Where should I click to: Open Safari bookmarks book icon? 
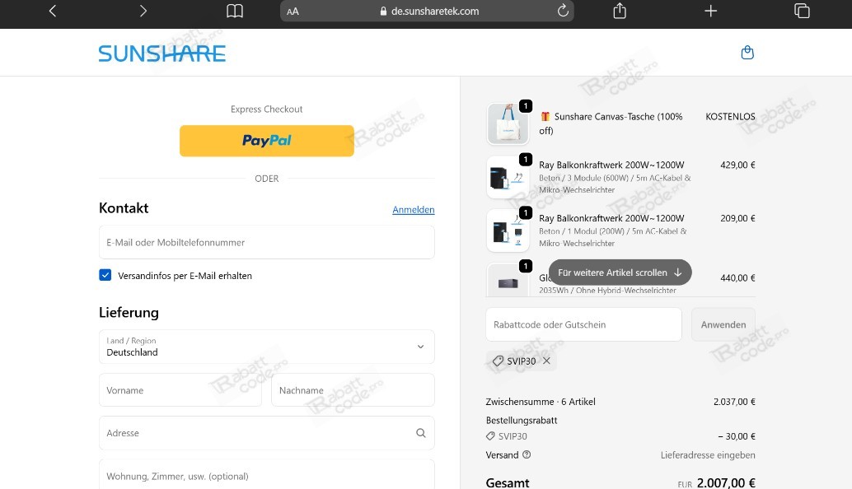pyautogui.click(x=235, y=11)
